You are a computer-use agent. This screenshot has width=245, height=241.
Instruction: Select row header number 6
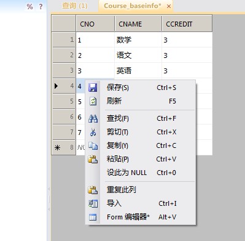(x=64, y=116)
